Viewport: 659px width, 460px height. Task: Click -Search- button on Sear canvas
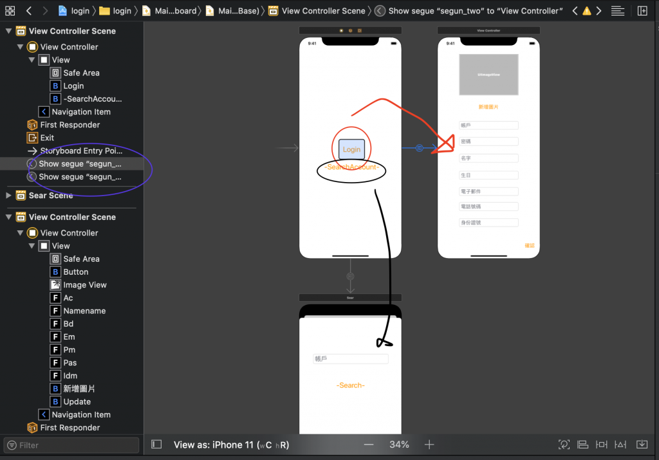click(351, 385)
